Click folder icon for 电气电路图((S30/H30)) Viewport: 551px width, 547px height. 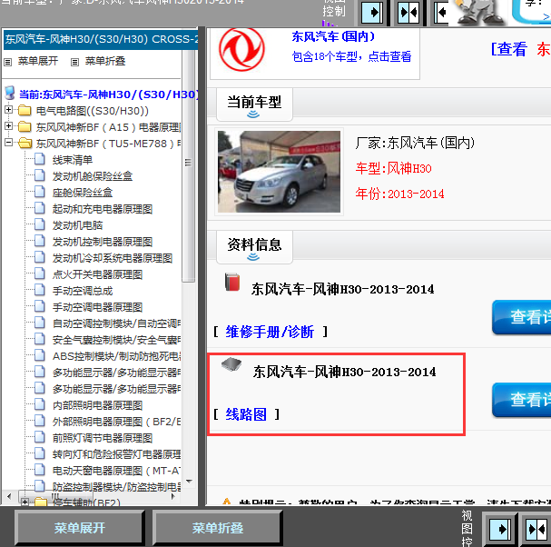click(x=25, y=111)
